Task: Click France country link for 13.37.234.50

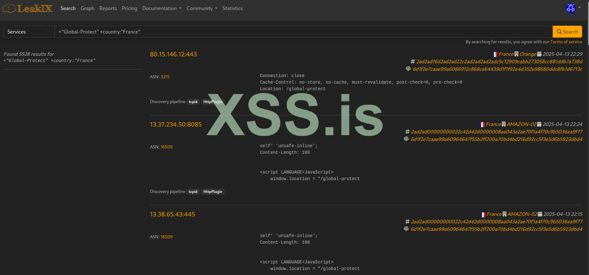Action: tap(493, 124)
